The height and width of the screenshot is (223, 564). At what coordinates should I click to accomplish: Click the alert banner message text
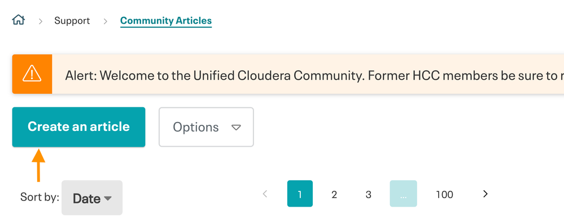tap(314, 75)
